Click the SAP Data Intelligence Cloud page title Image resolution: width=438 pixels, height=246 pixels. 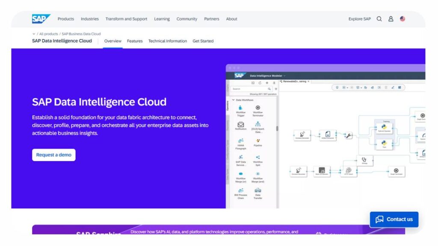click(62, 41)
